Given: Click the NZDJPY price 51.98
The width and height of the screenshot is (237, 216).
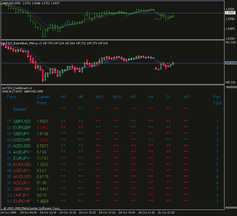Looking at the screenshot, I should click(42, 183).
